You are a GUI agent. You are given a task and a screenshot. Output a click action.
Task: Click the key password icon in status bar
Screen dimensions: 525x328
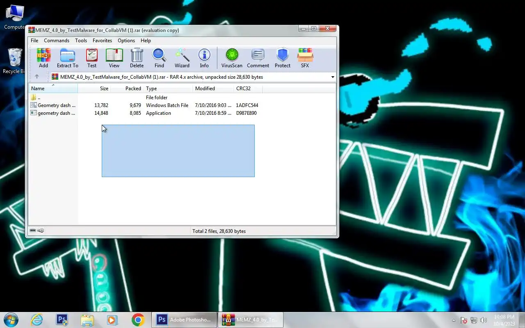[x=41, y=231]
